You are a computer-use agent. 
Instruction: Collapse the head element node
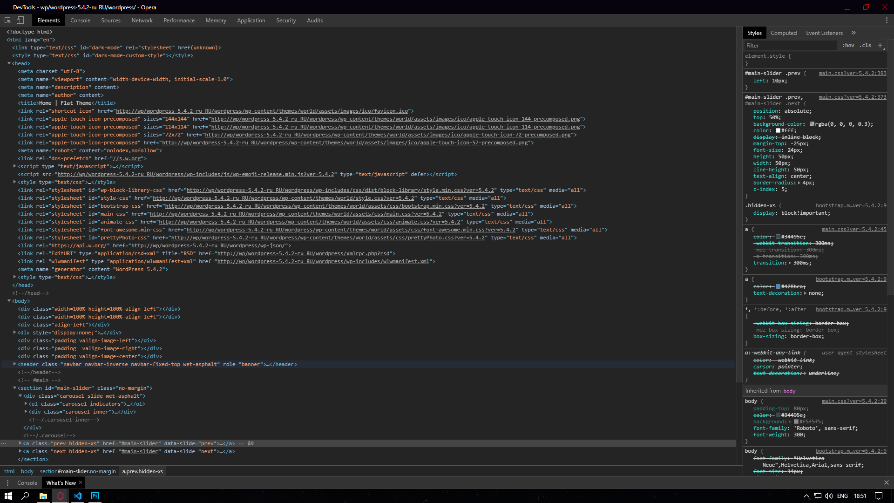9,63
